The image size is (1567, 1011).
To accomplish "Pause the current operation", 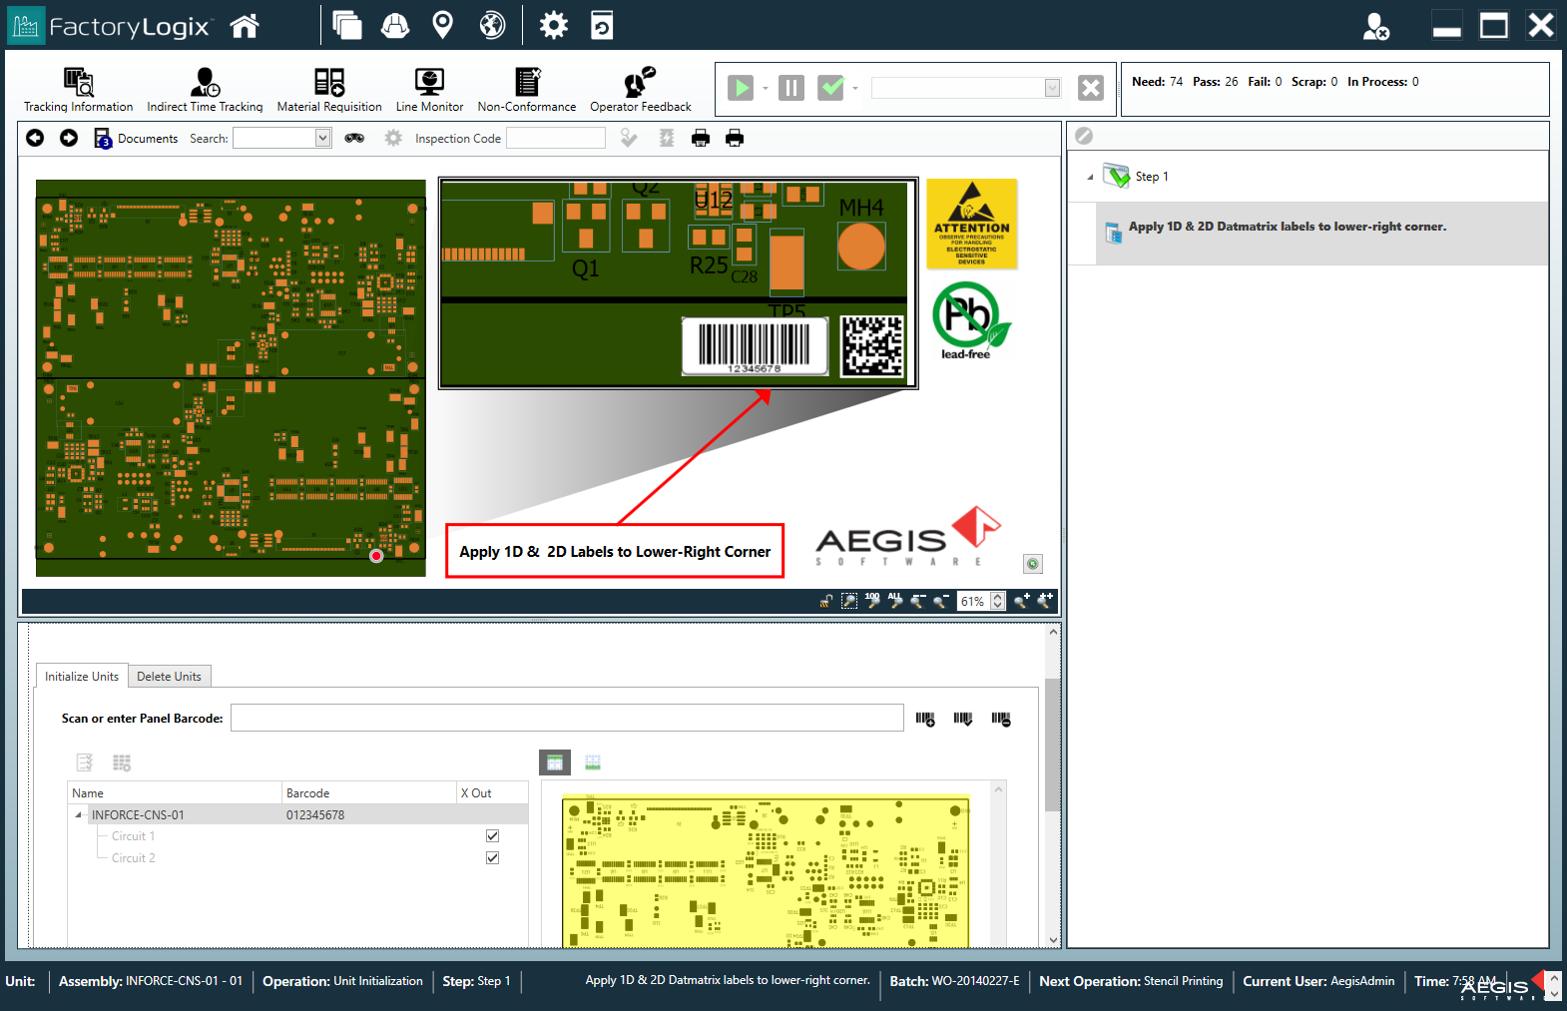I will 790,88.
